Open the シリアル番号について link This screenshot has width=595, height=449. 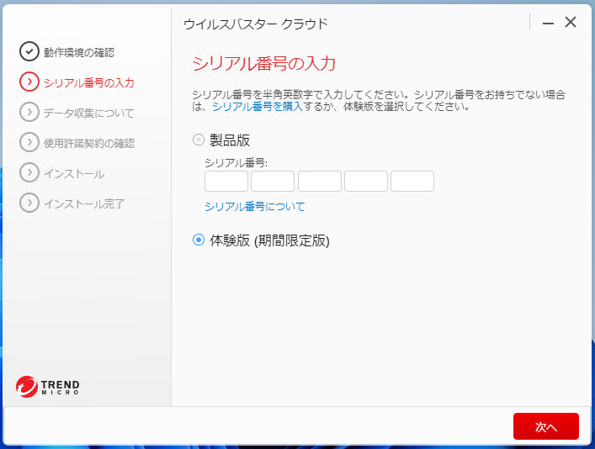tap(255, 207)
